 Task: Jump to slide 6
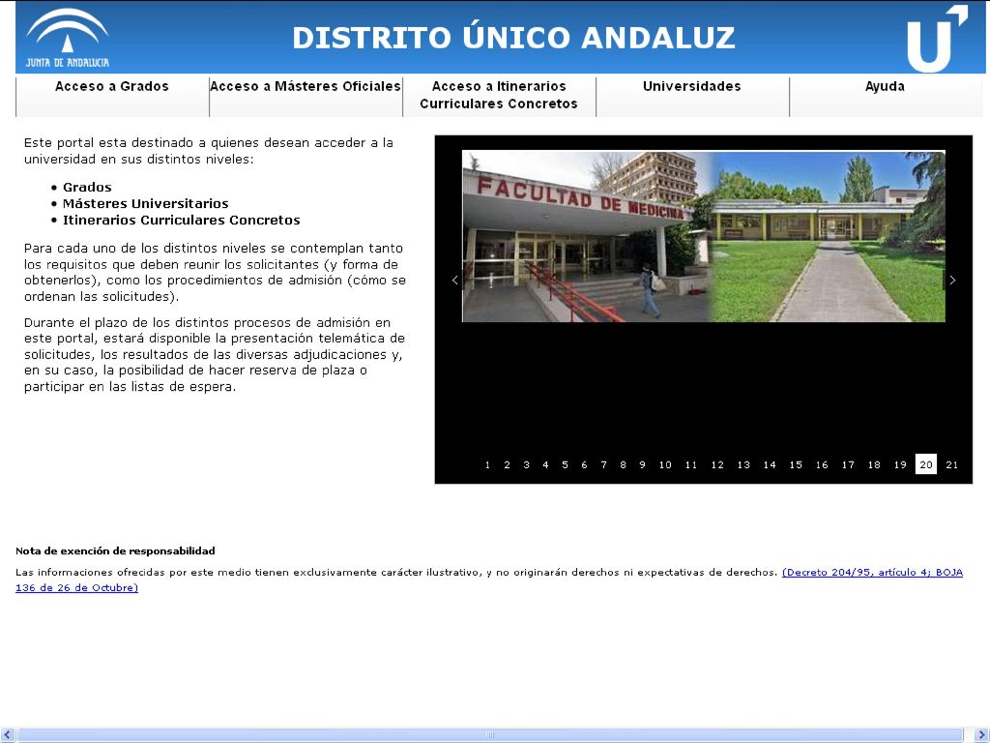coord(585,465)
